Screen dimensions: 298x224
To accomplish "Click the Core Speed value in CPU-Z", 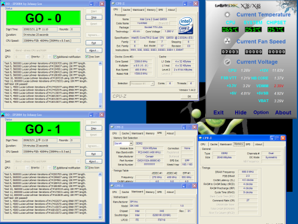I will (x=141, y=62).
